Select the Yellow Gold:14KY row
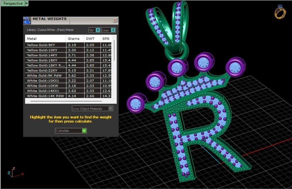The image size is (292, 189). pos(68,55)
